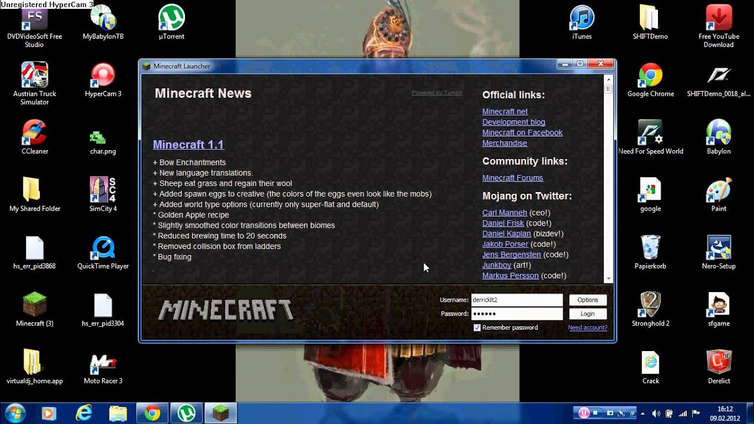Image resolution: width=754 pixels, height=424 pixels.
Task: Open SHIFTDemo folder icon
Action: [x=650, y=24]
